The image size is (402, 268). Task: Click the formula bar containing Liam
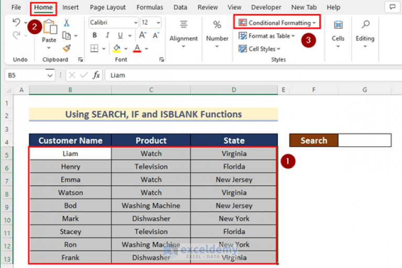coord(253,75)
